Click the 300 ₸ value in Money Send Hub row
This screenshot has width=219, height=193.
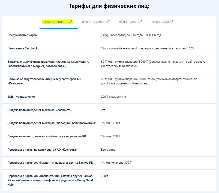click(x=105, y=176)
